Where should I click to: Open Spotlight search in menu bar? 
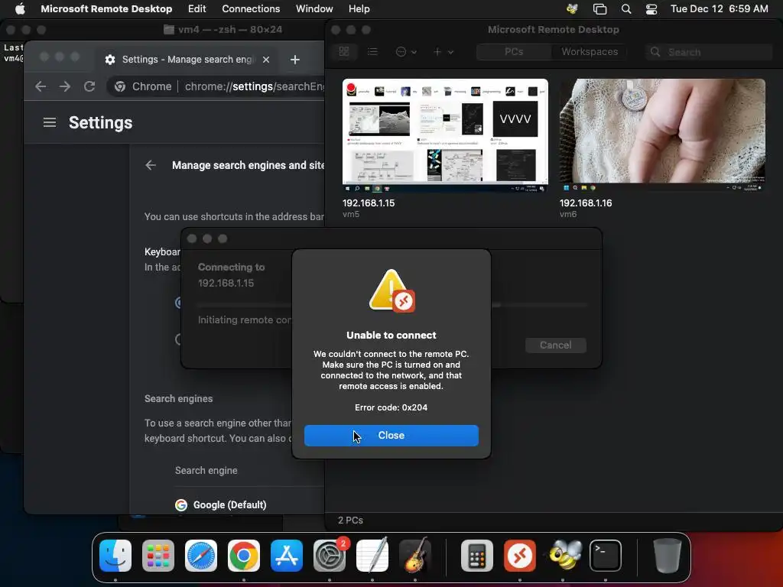coord(625,9)
